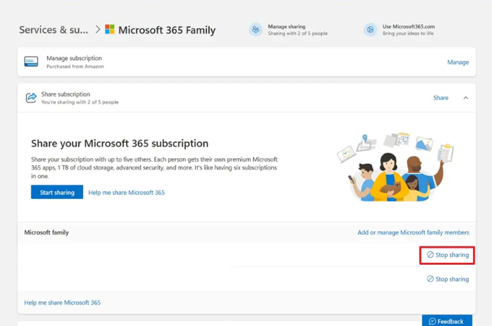This screenshot has width=492, height=326.
Task: Click Sharing with 2 of 5 people text
Action: coord(297,34)
